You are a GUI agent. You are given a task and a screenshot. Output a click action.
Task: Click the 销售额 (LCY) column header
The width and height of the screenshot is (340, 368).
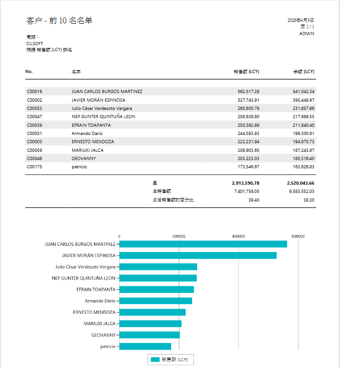click(246, 72)
